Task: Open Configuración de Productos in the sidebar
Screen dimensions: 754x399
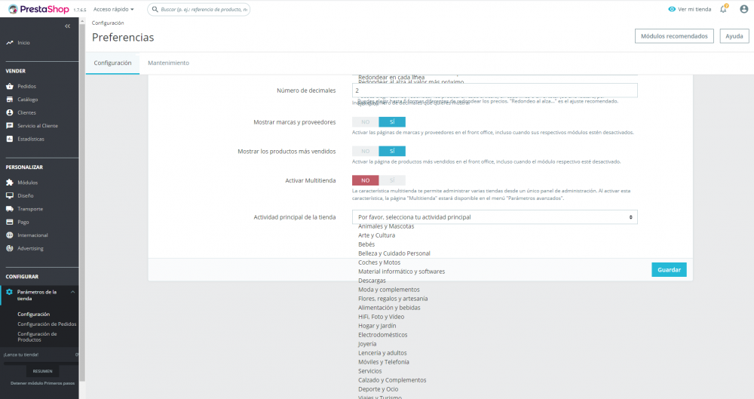Action: (x=37, y=336)
